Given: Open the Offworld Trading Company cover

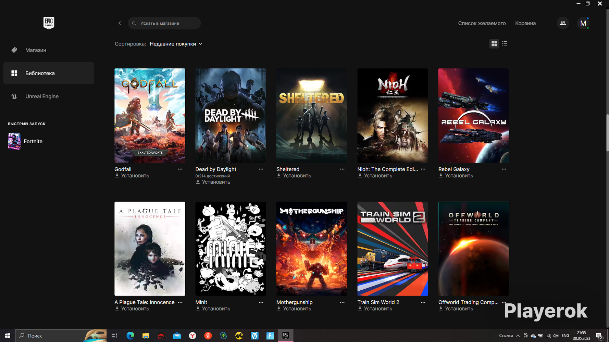Looking at the screenshot, I should point(474,249).
